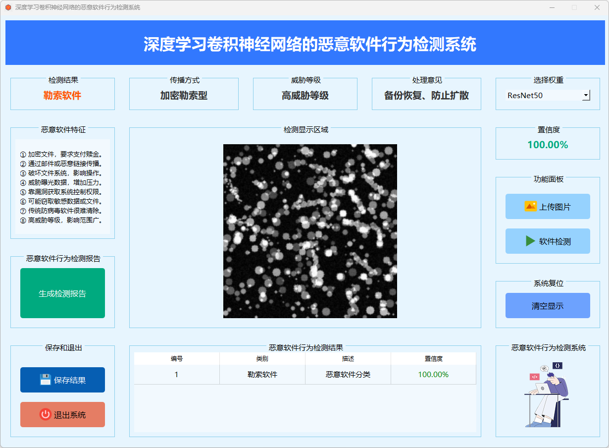
Task: Select the 100.00% cell in results table
Action: (433, 375)
